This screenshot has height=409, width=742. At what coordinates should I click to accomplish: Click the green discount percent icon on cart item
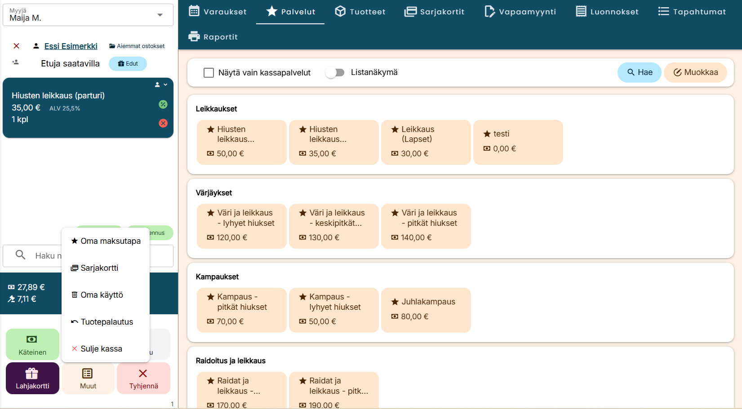point(163,104)
